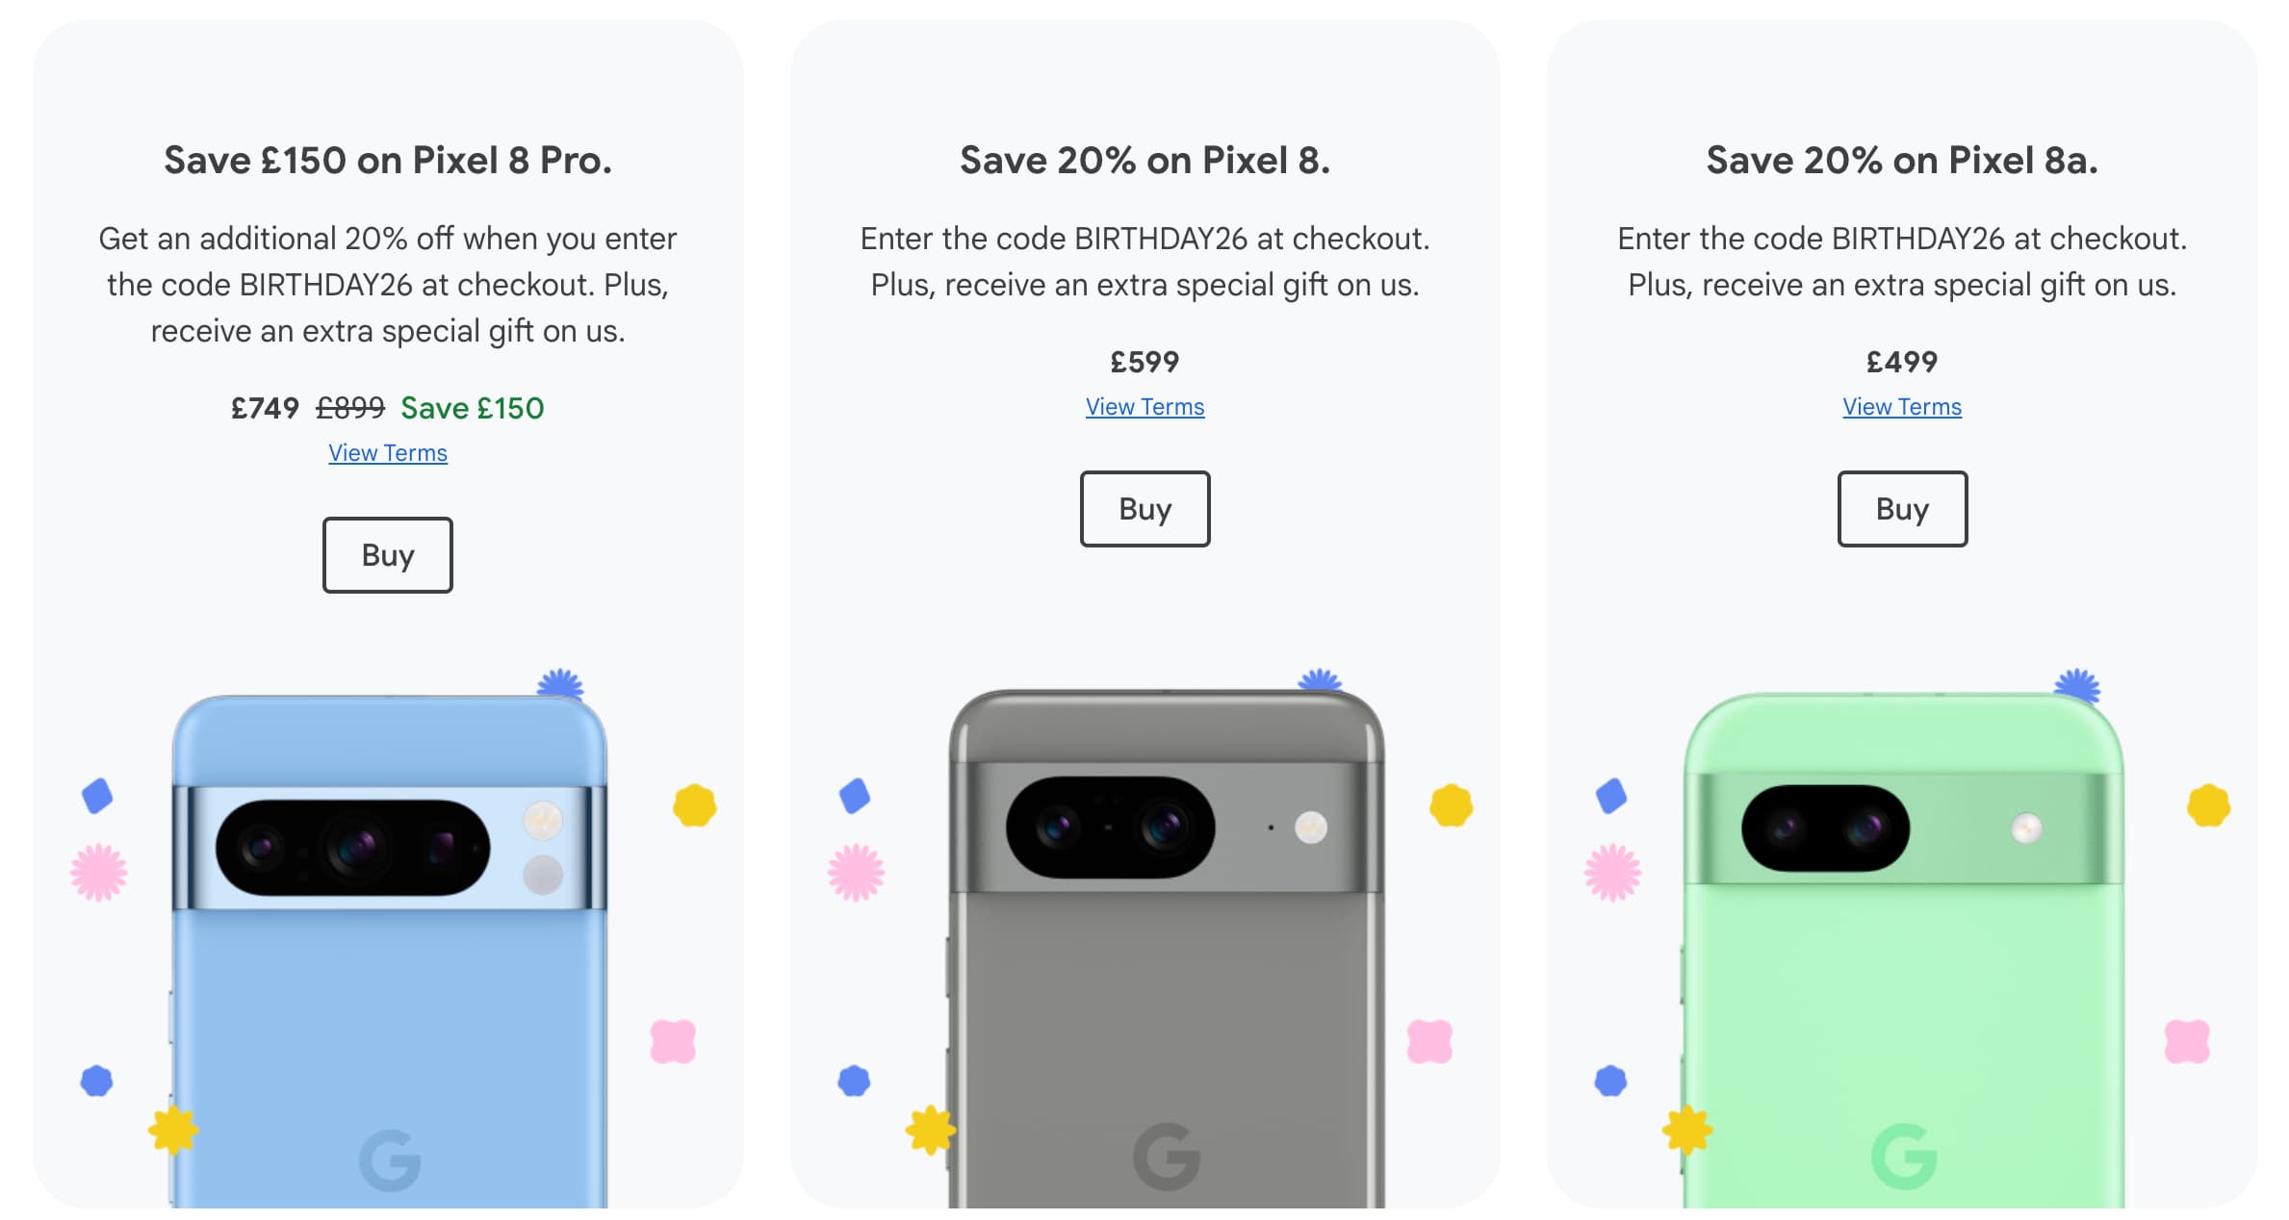The width and height of the screenshot is (2289, 1220).
Task: Select the 'Save £150 on Pixel 8 Pro' heading
Action: (x=388, y=160)
